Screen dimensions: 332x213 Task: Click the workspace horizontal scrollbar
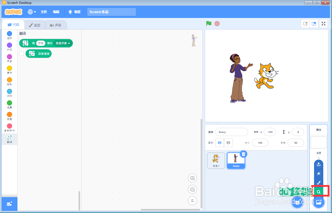pos(170,210)
